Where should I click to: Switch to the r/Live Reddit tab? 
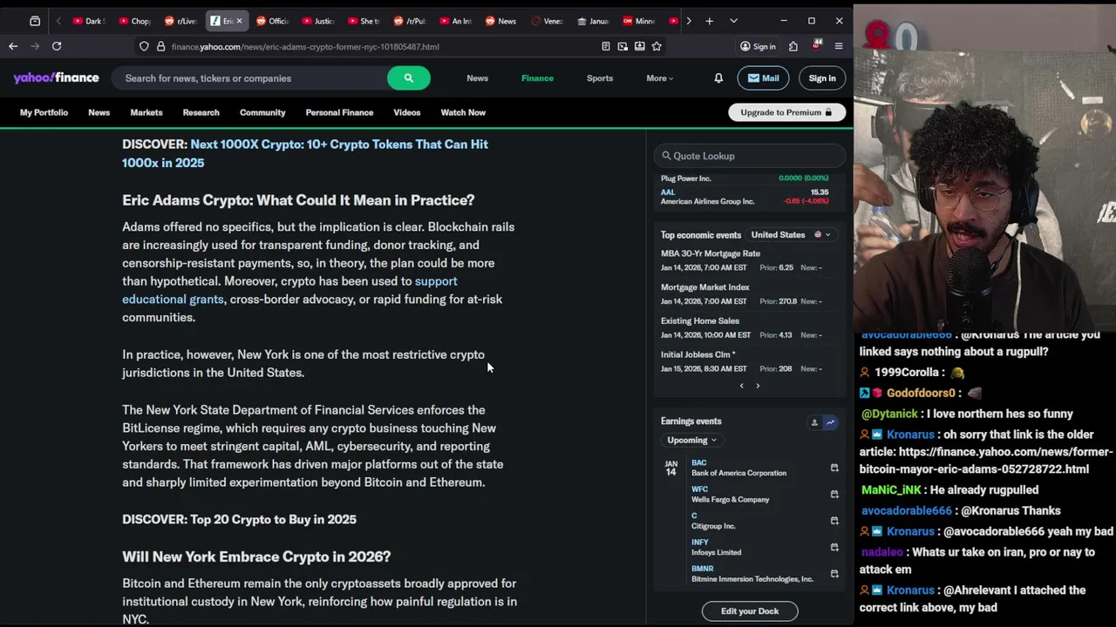click(x=180, y=21)
